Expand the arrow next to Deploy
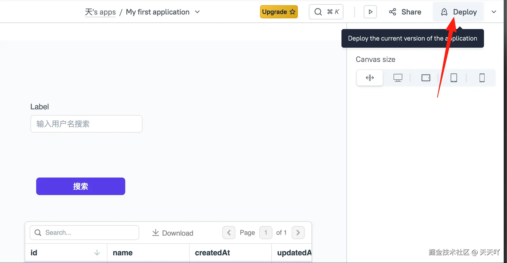The width and height of the screenshot is (507, 263). pyautogui.click(x=494, y=12)
